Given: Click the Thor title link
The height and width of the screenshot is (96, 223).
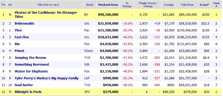Looking at the screenshot, I should tap(18, 30).
